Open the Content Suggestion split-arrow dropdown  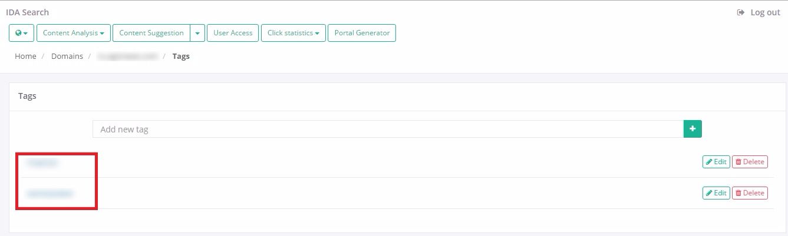point(197,33)
